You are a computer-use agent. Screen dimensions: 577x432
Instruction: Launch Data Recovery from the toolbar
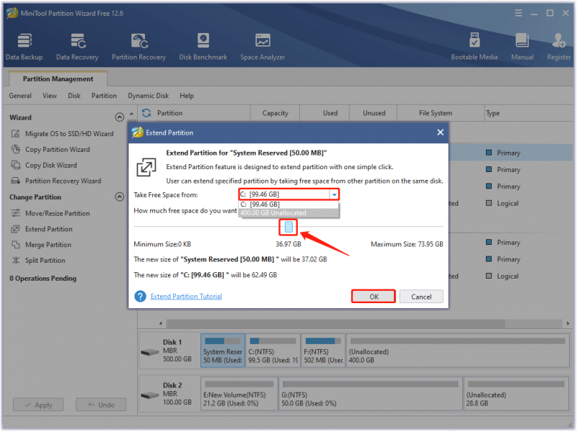click(77, 47)
